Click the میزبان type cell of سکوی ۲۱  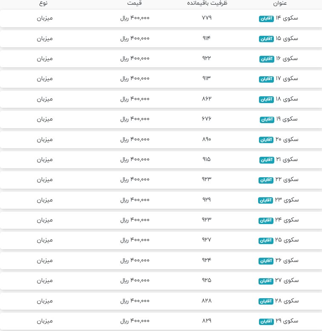click(44, 159)
